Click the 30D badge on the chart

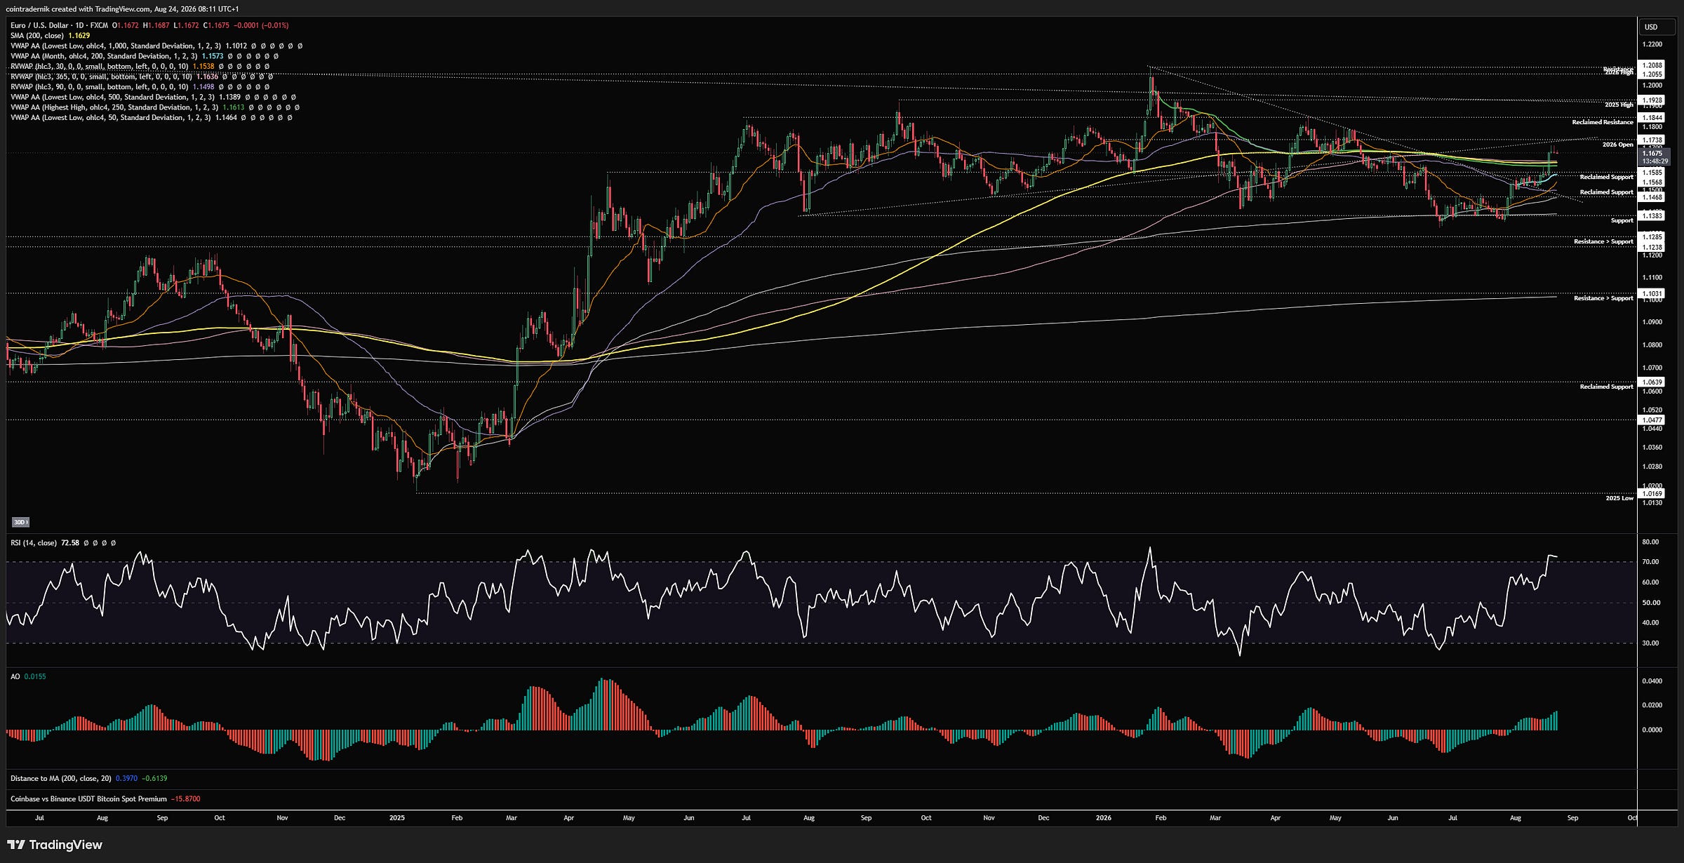[20, 522]
